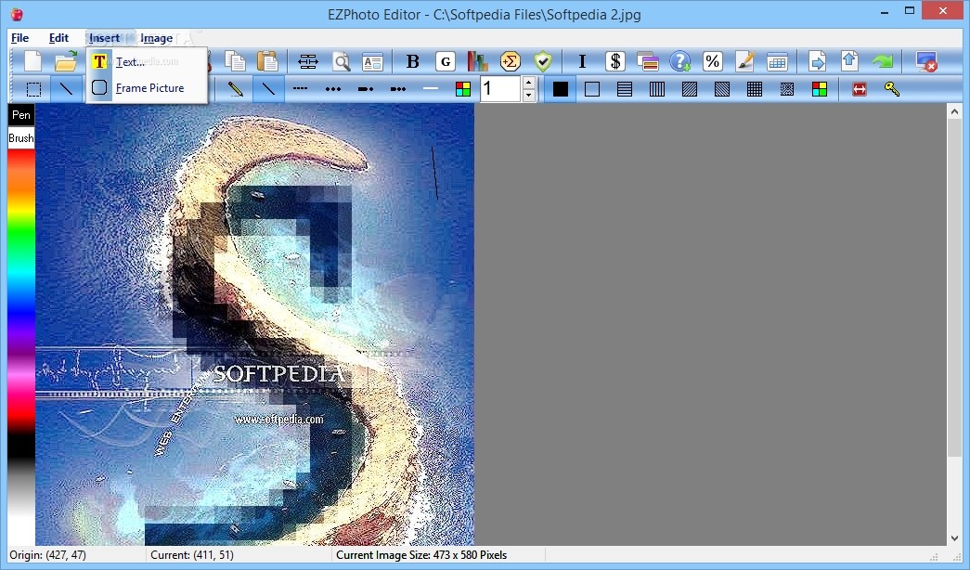Click the green shield checkmark icon
Image resolution: width=970 pixels, height=570 pixels.
(x=543, y=61)
